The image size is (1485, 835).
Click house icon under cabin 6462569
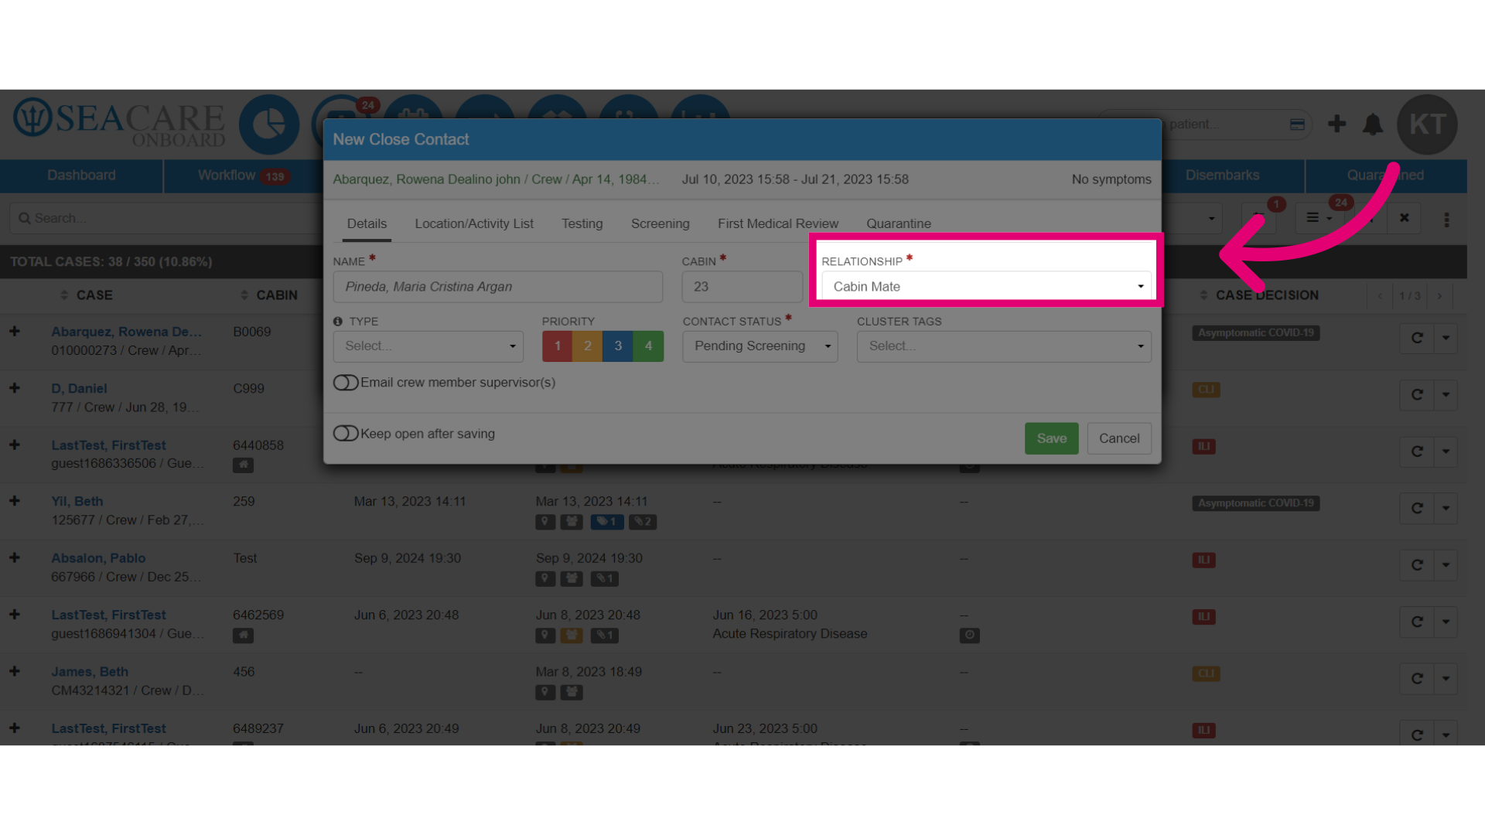(x=243, y=636)
